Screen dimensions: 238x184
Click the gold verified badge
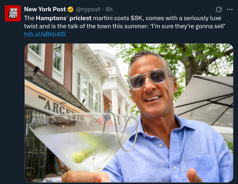coord(70,10)
